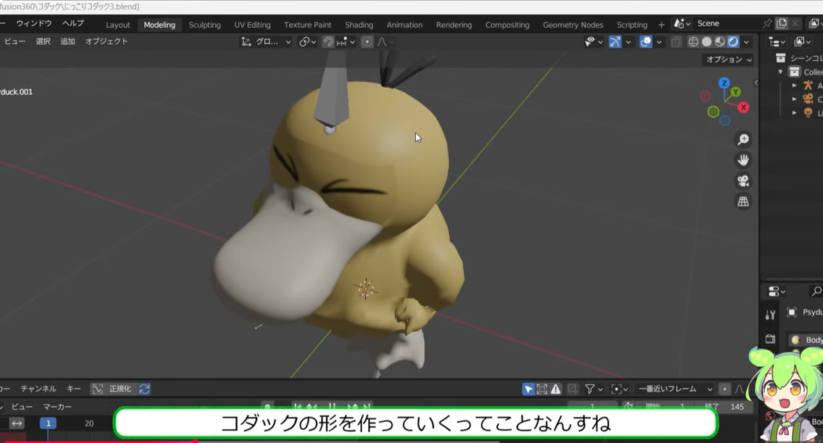Click the blue Z axis on the navigation gizmo
The width and height of the screenshot is (823, 443).
[x=724, y=83]
